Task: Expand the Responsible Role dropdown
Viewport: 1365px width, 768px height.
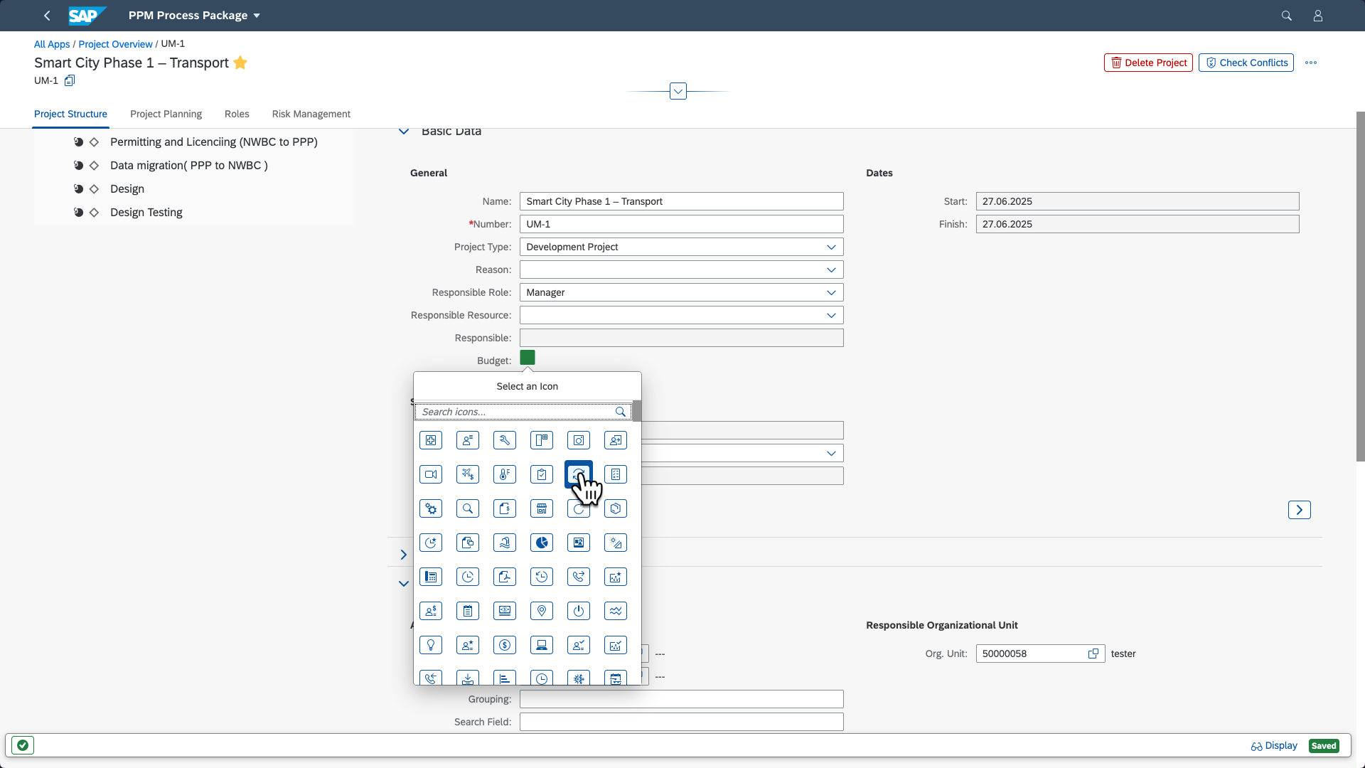Action: click(831, 292)
